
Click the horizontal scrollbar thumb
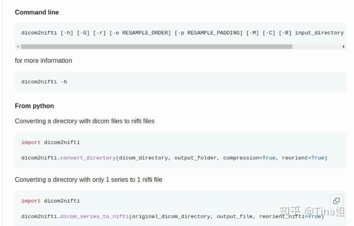tap(156, 46)
